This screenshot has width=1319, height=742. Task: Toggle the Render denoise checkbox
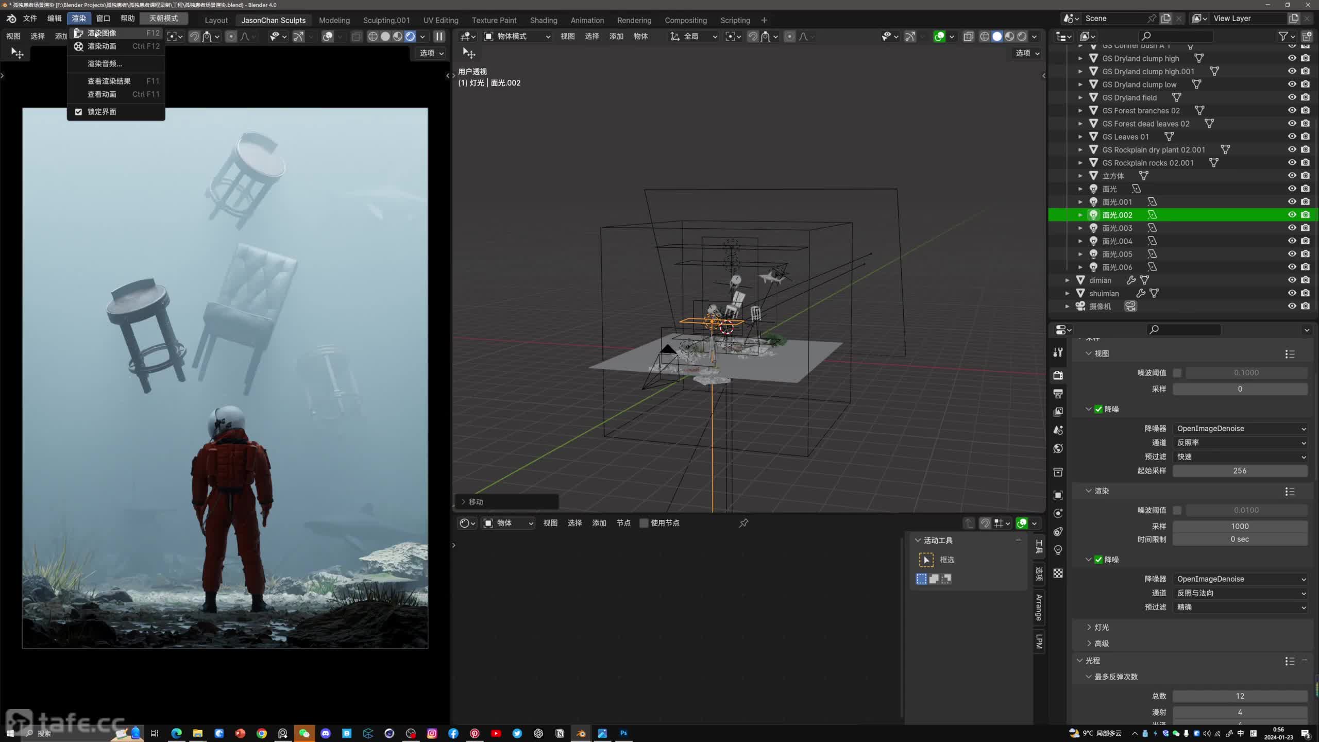pos(1098,560)
